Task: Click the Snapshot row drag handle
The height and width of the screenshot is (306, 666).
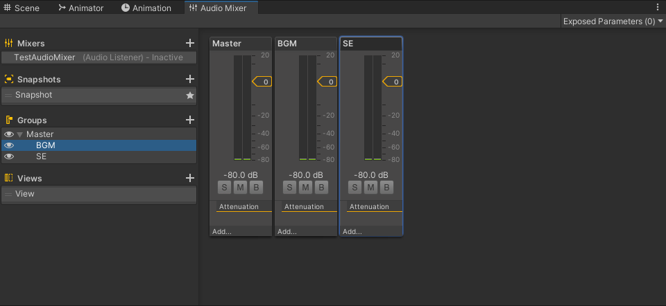Action: (8, 96)
